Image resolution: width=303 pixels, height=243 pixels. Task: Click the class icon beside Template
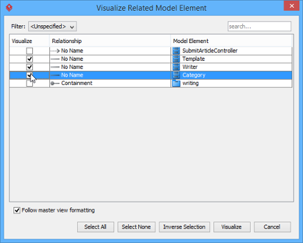(176, 59)
